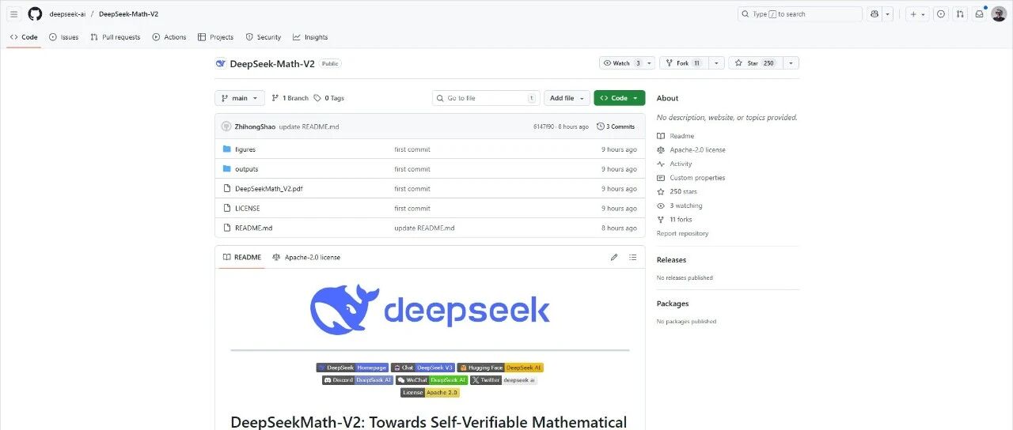This screenshot has height=430, width=1013.
Task: Open the green Code dropdown
Action: point(619,98)
